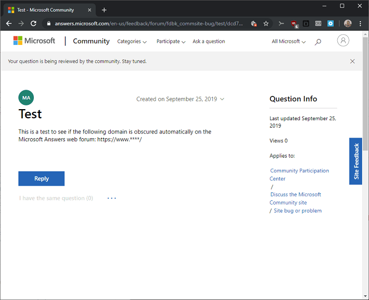Click the blue play extension icon

[331, 24]
